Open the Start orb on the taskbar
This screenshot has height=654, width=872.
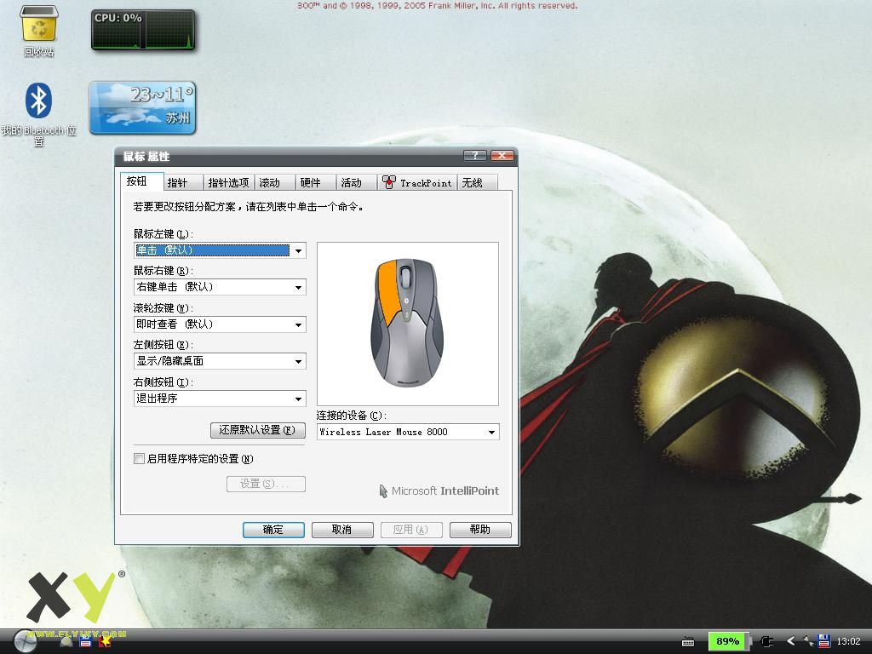tap(25, 642)
